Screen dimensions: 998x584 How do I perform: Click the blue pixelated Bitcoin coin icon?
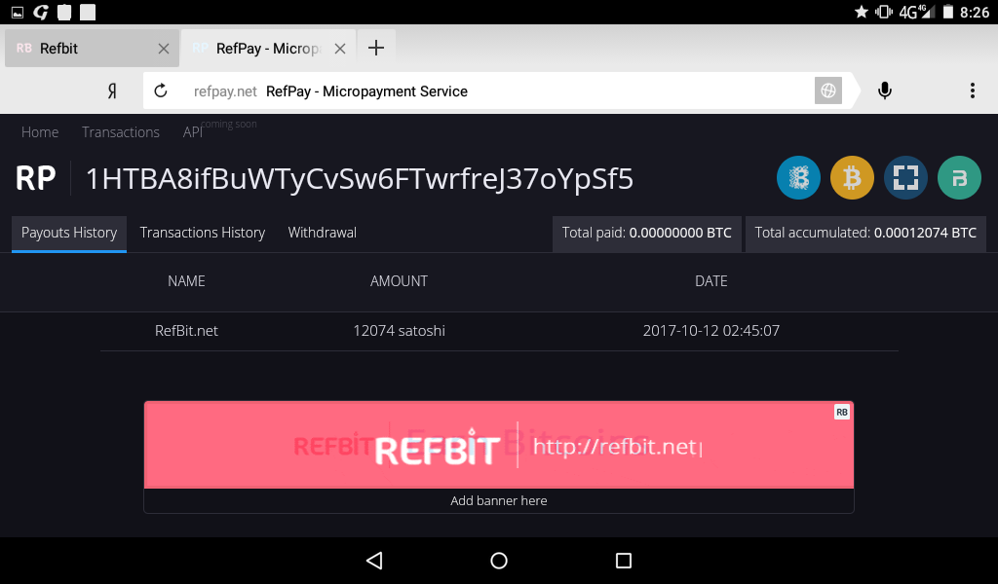(798, 178)
